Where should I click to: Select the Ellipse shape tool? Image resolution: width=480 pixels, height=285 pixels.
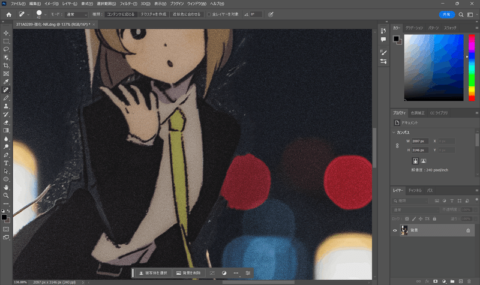6,179
